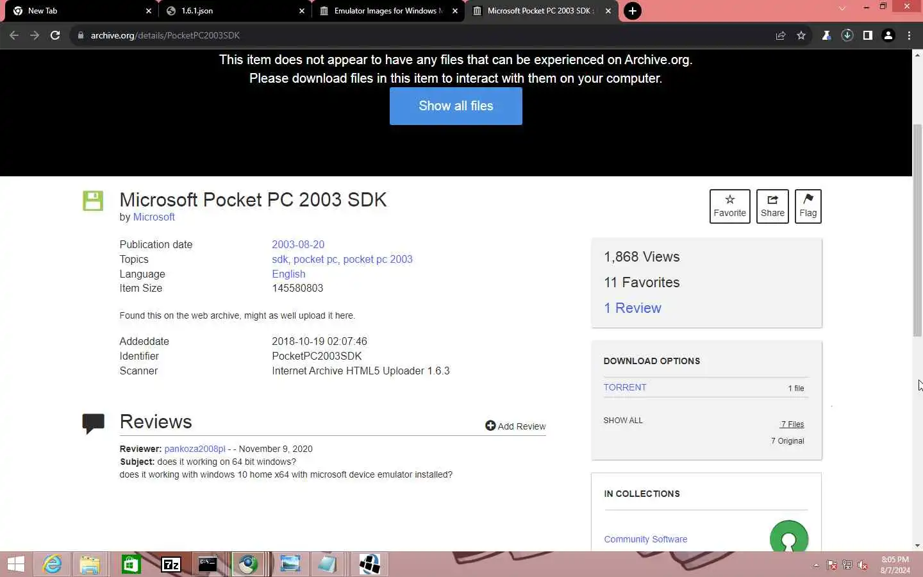Switch to the 1.6.1.json tab

[x=235, y=11]
